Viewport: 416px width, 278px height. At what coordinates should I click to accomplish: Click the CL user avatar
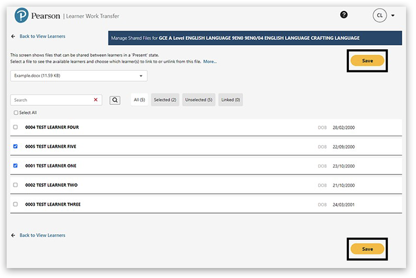click(x=379, y=16)
